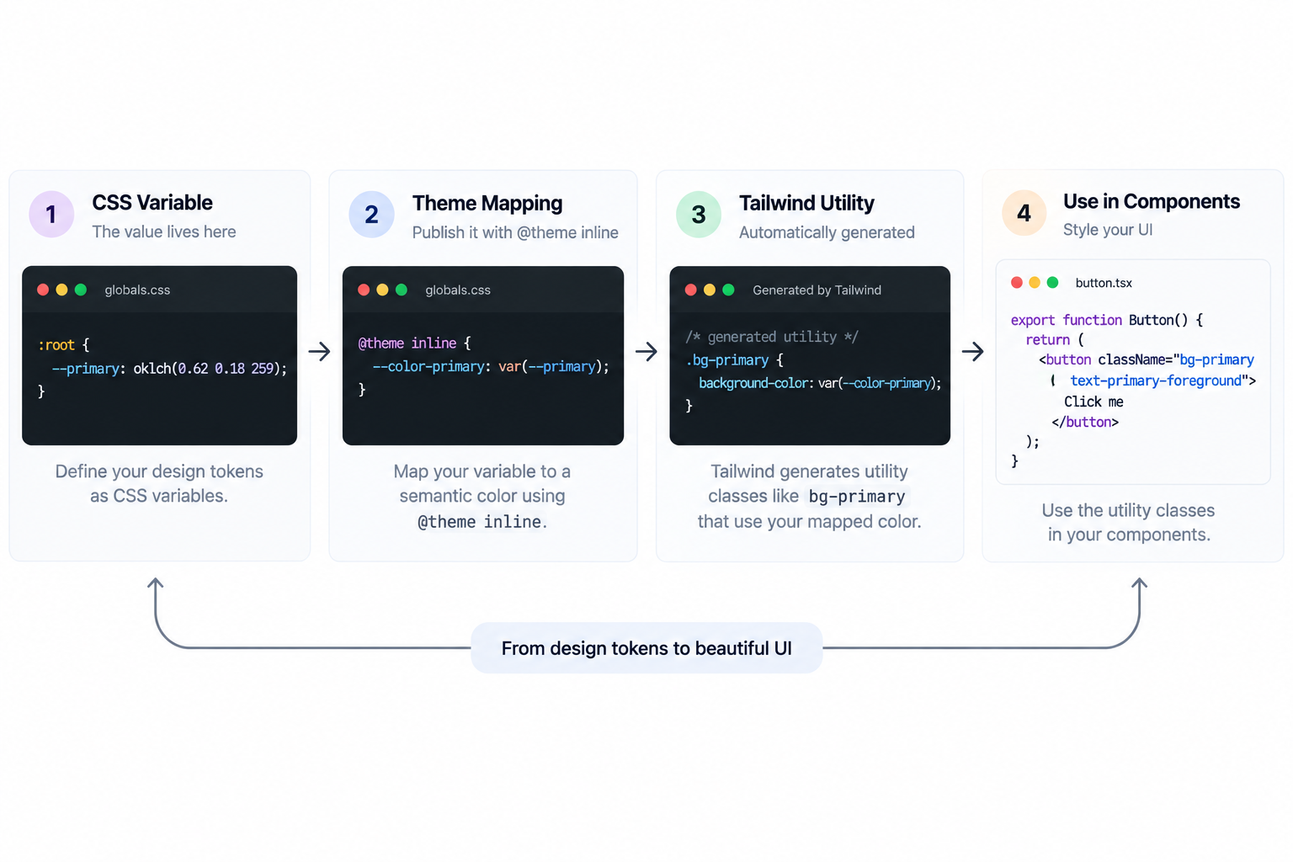
Task: Click the purple step 1 number badge
Action: pos(51,215)
